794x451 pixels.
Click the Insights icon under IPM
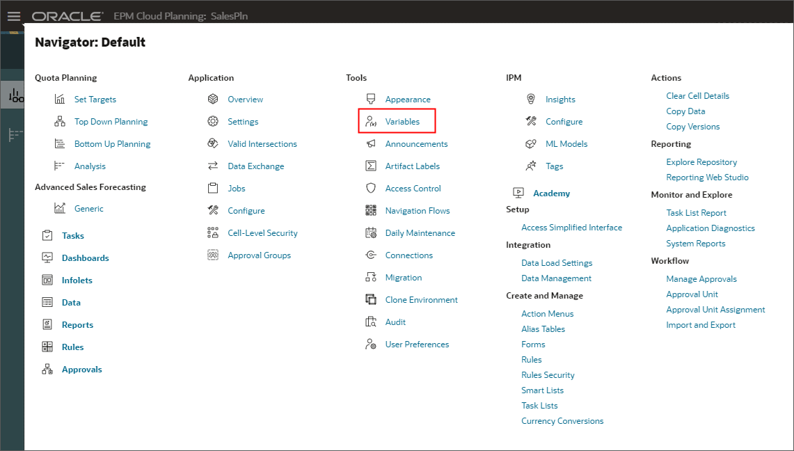tap(530, 99)
